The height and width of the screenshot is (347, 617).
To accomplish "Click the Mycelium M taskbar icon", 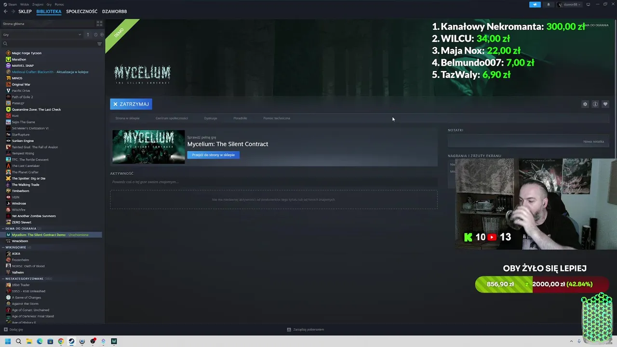I will pos(114,341).
